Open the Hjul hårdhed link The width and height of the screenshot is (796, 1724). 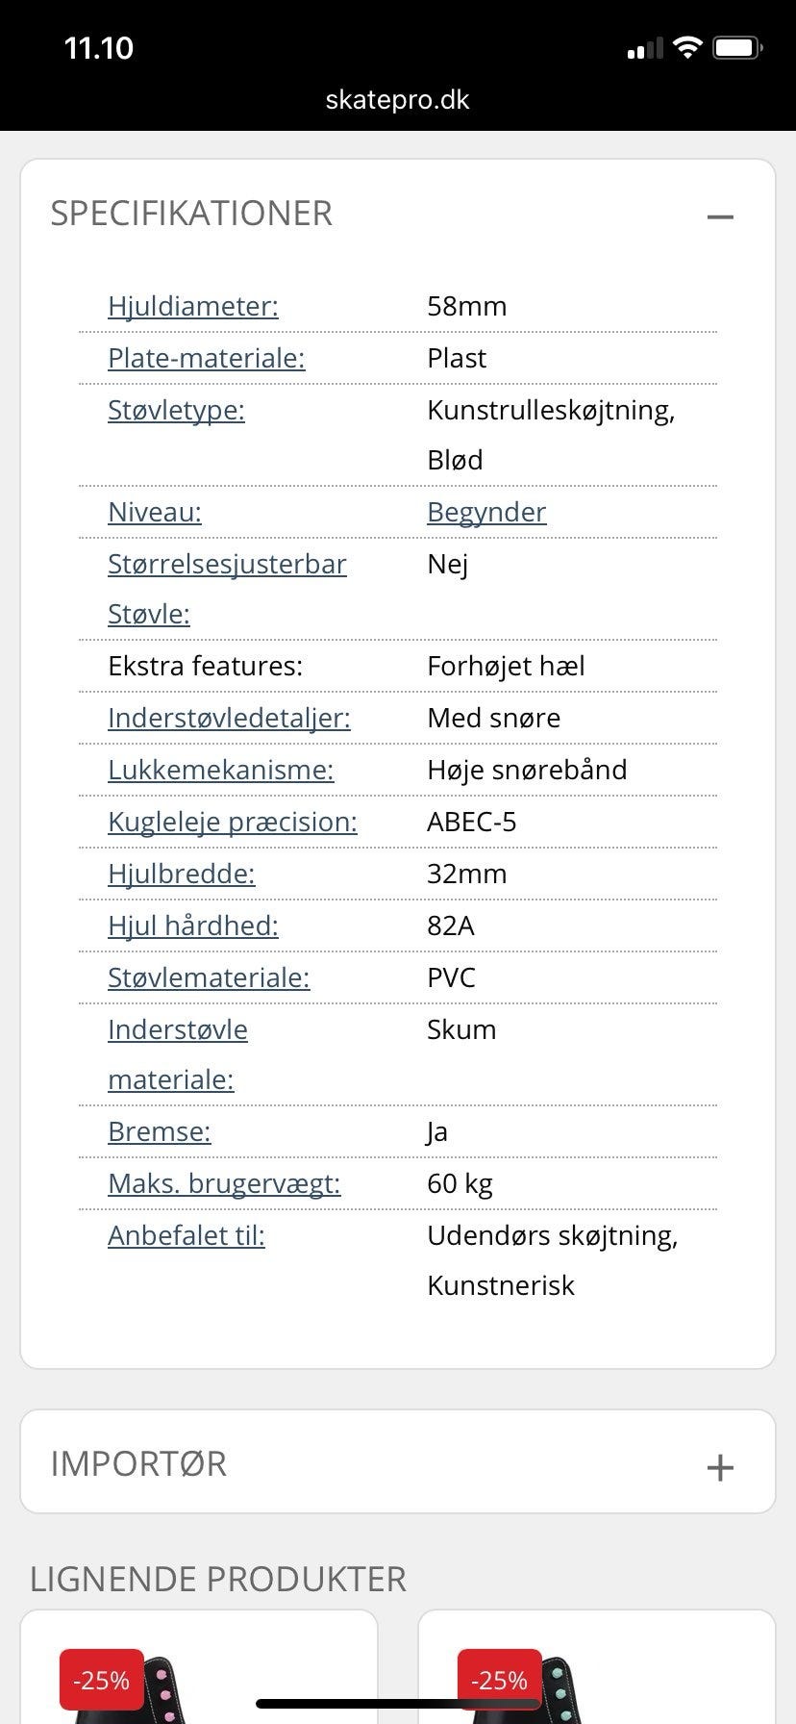pos(192,925)
